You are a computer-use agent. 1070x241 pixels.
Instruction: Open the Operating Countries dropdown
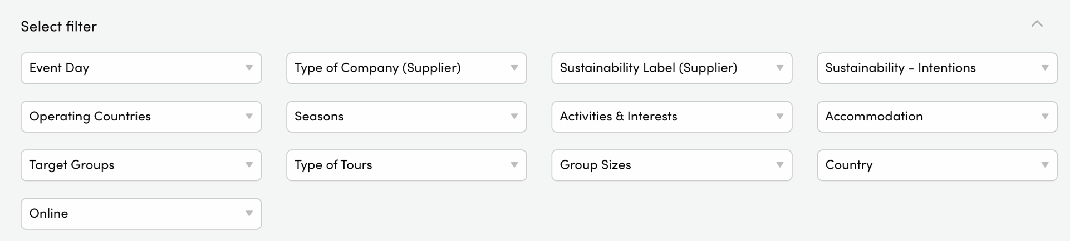141,117
